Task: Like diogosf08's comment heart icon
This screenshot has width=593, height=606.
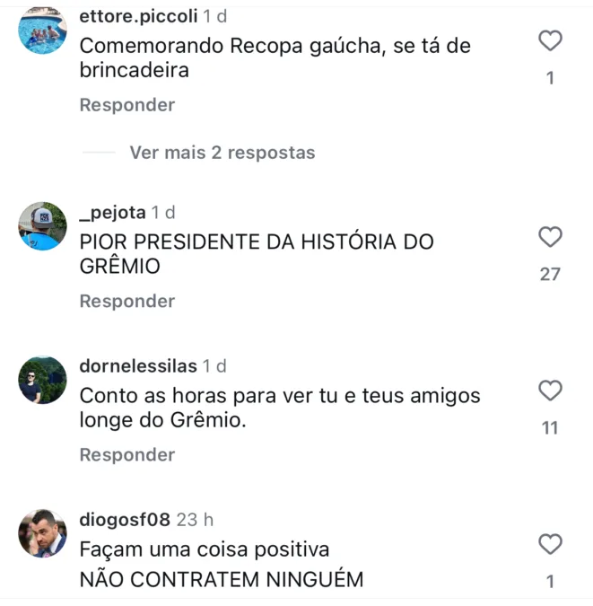Action: pos(550,544)
